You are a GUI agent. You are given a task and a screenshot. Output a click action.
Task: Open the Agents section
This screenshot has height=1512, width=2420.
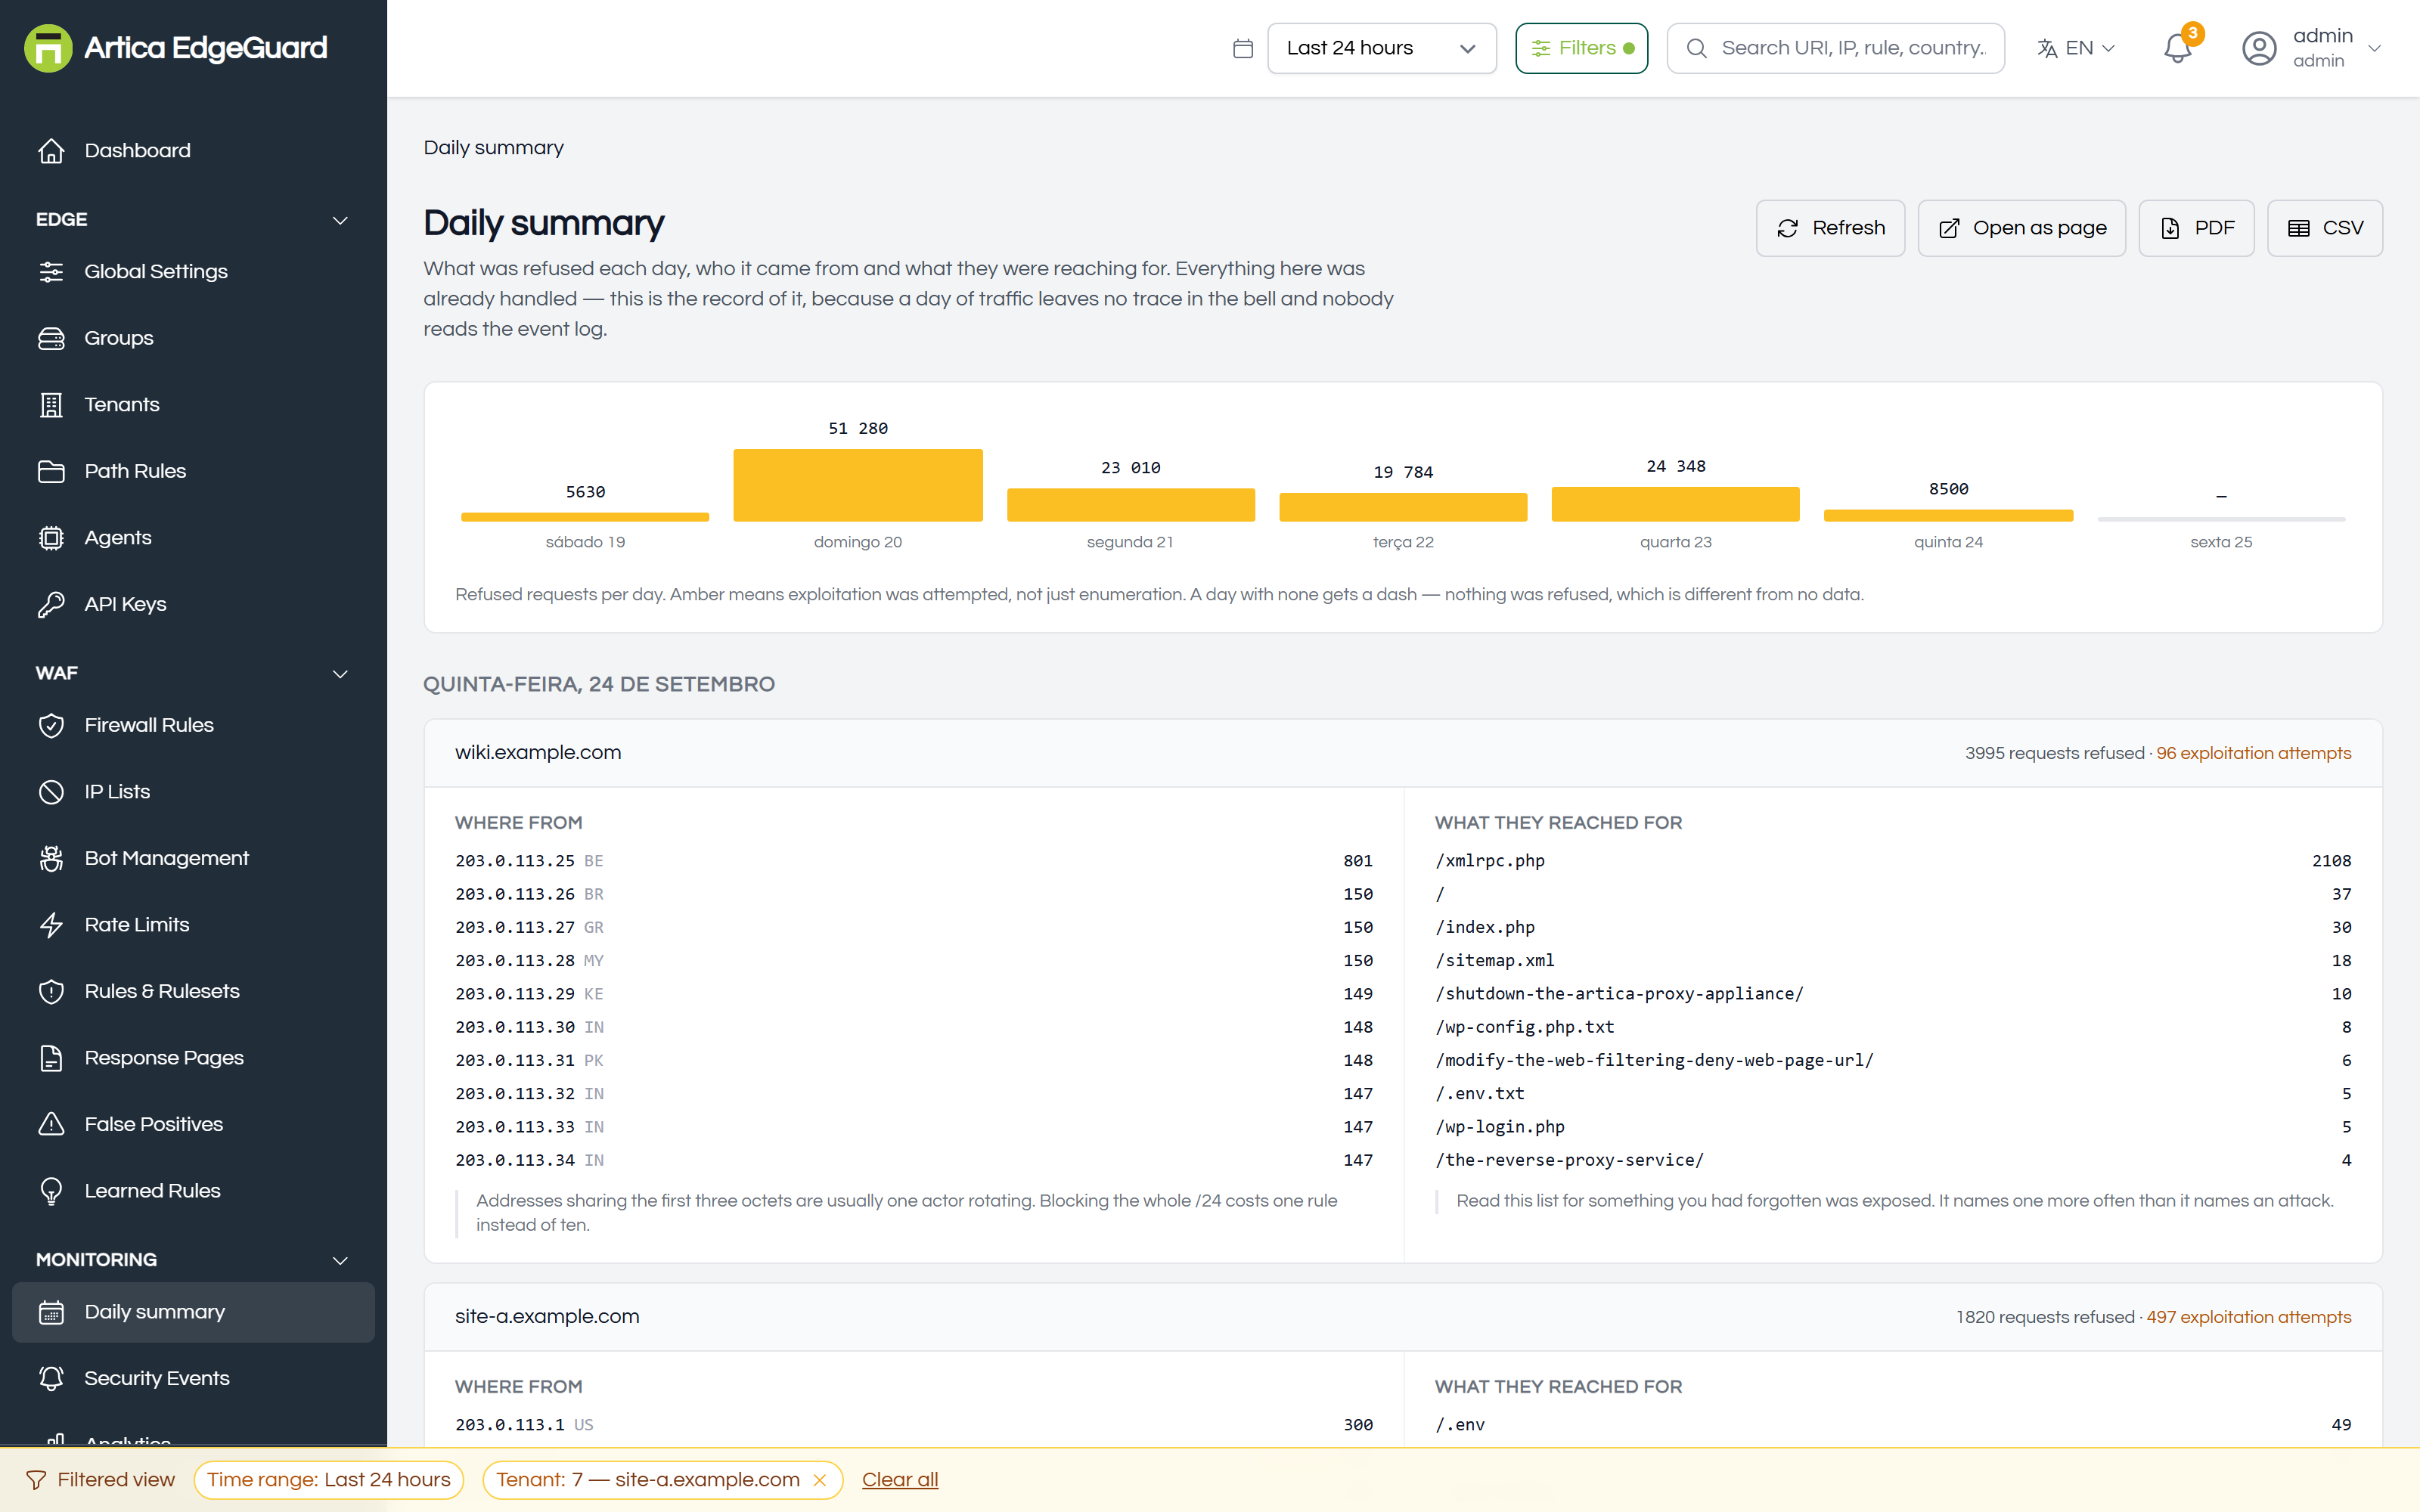[x=193, y=538]
